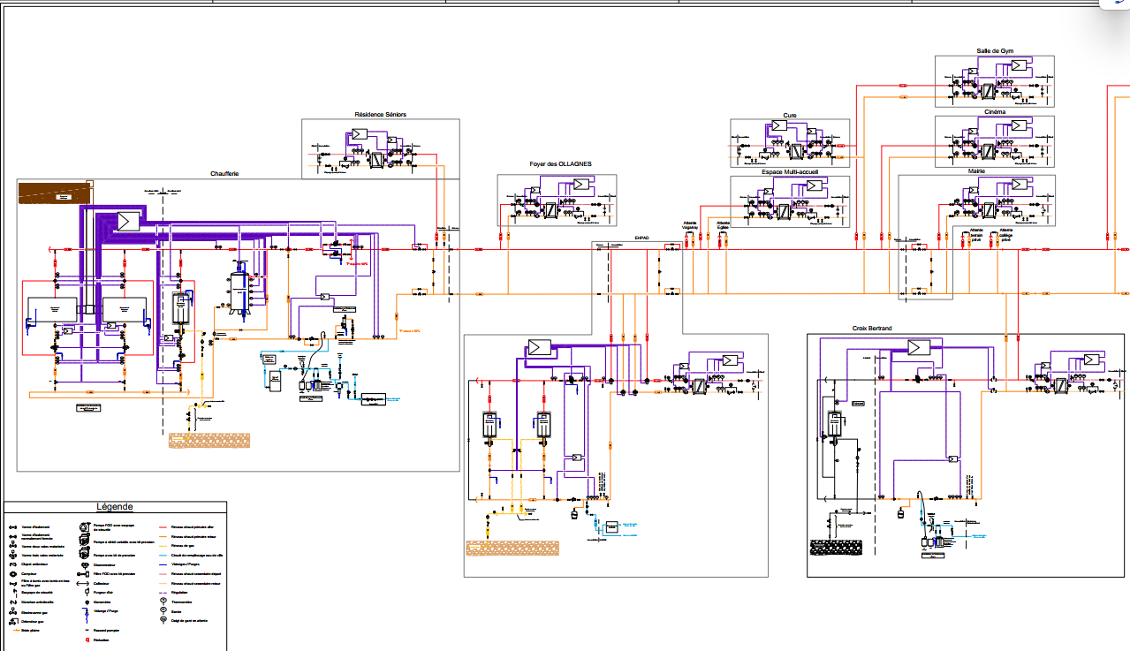The height and width of the screenshot is (651, 1130).
Task: Click the purple dashed Régulation line sample
Action: pyautogui.click(x=164, y=593)
